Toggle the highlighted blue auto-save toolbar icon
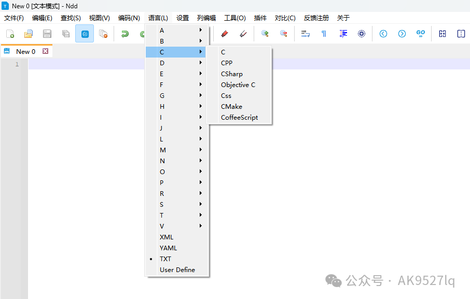This screenshot has height=299, width=470. (85, 34)
